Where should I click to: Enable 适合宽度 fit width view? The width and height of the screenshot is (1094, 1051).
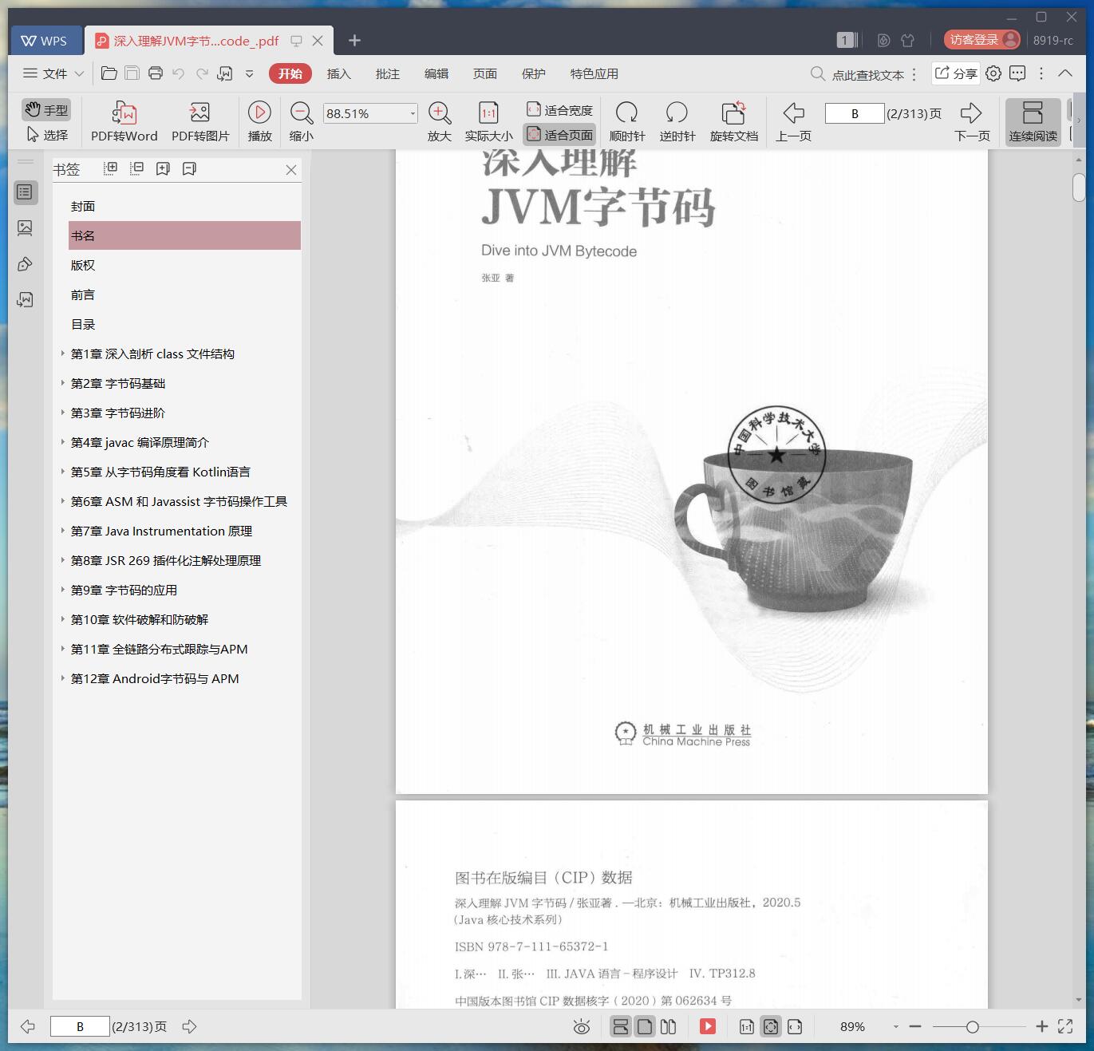pyautogui.click(x=559, y=110)
